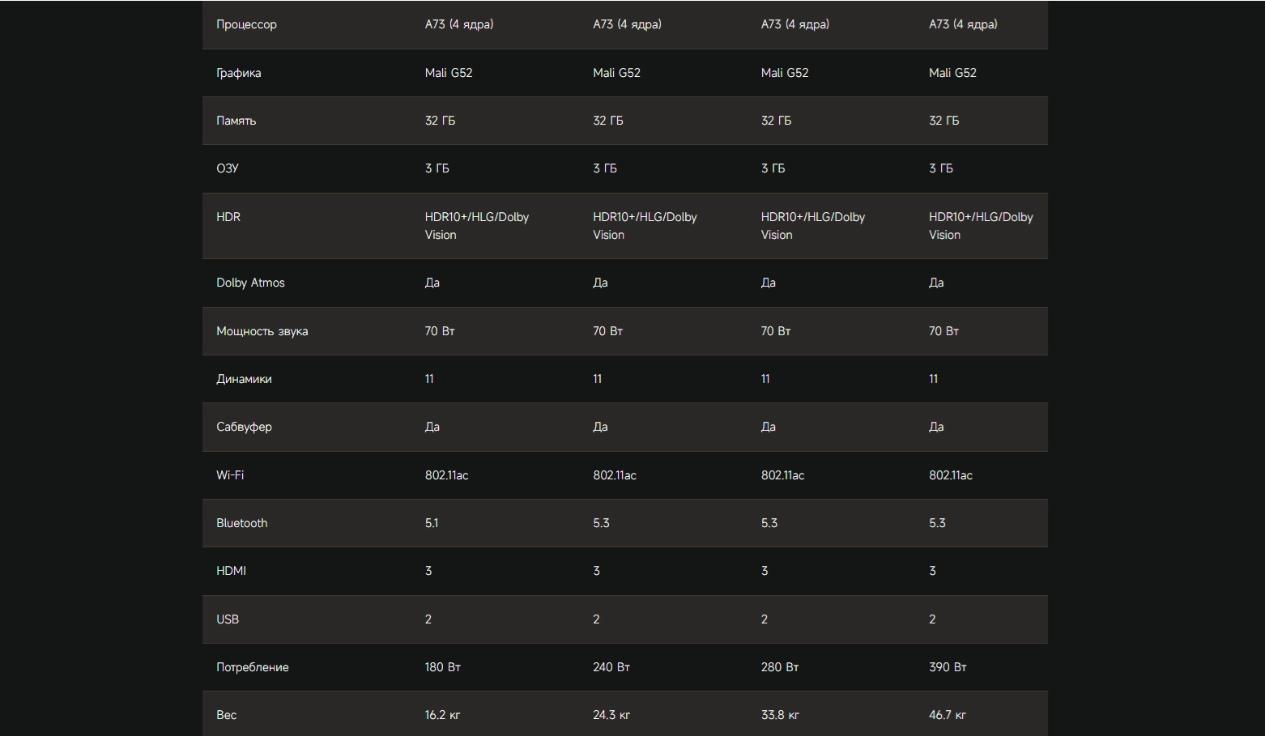Viewport: 1265px width, 736px height.
Task: Click the Bluetooth row label
Action: pyautogui.click(x=241, y=523)
